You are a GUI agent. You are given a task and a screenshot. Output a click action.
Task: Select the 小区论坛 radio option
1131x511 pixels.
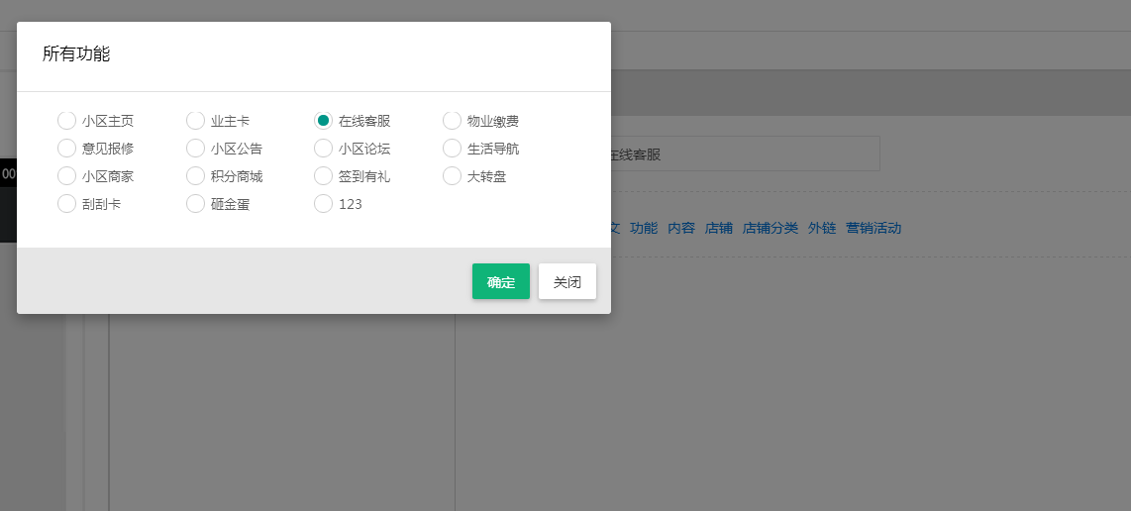click(323, 148)
